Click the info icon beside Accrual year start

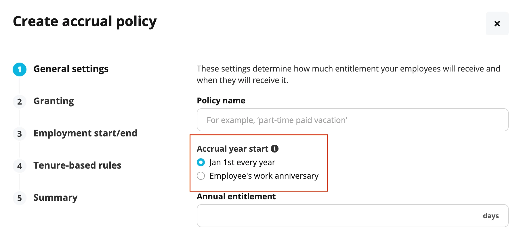pos(274,148)
